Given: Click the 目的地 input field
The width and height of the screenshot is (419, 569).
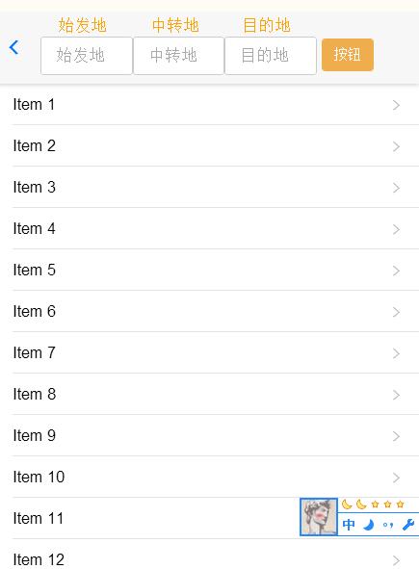Looking at the screenshot, I should click(x=271, y=56).
